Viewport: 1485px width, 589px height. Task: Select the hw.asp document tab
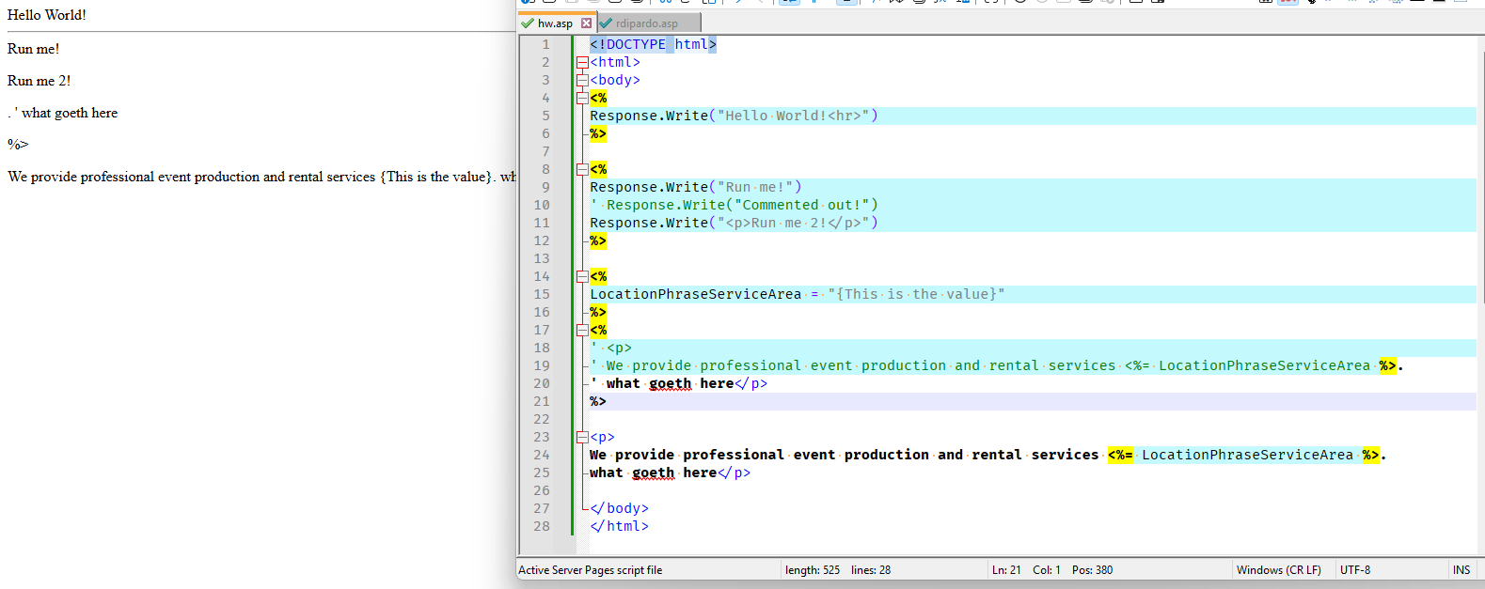click(555, 23)
